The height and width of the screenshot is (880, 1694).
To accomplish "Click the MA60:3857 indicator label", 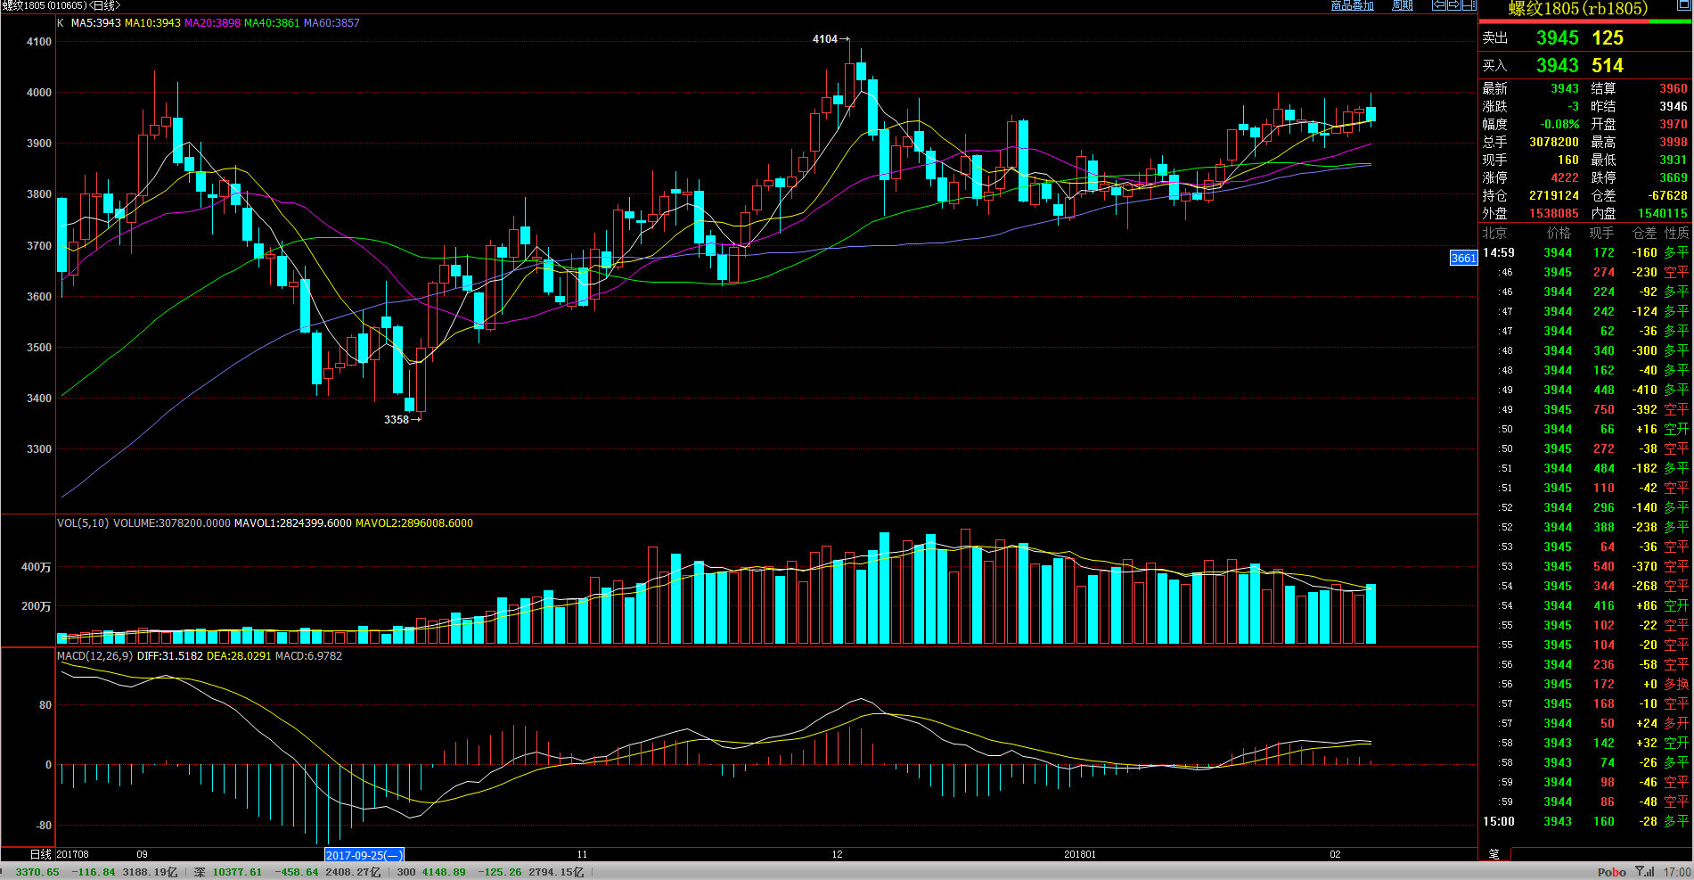I will [x=331, y=23].
